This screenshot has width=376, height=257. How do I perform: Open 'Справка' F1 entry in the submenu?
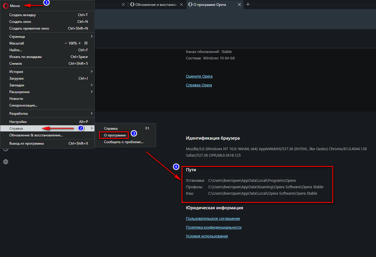coord(126,128)
